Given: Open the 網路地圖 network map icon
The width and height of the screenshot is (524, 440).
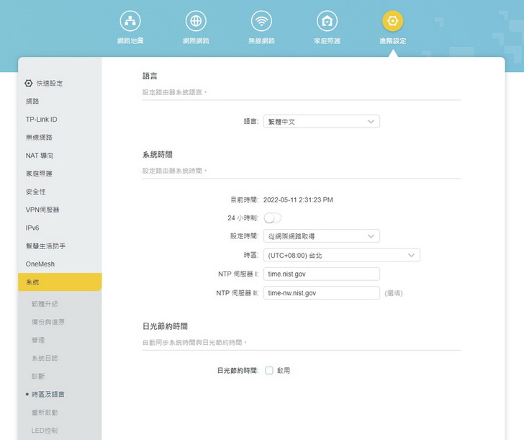Looking at the screenshot, I should pos(130,22).
